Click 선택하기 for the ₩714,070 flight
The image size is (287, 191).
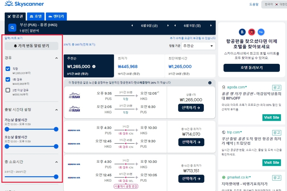click(x=191, y=142)
